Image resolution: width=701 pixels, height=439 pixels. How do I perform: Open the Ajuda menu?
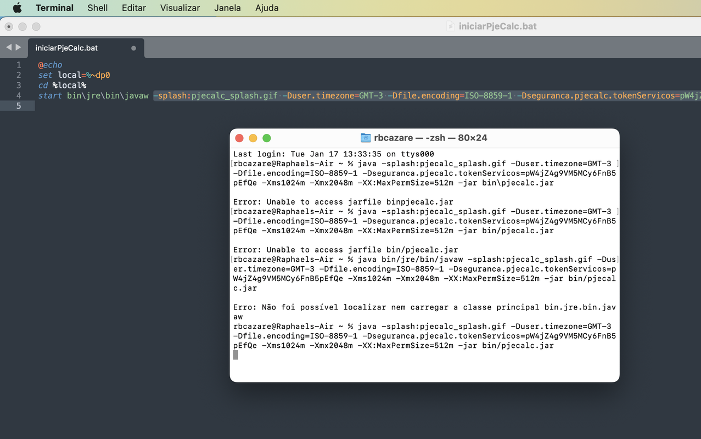tap(267, 8)
